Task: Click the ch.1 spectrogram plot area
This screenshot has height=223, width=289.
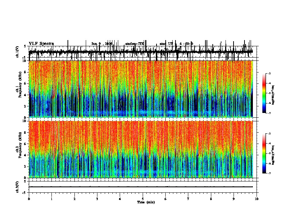Action: [141, 89]
